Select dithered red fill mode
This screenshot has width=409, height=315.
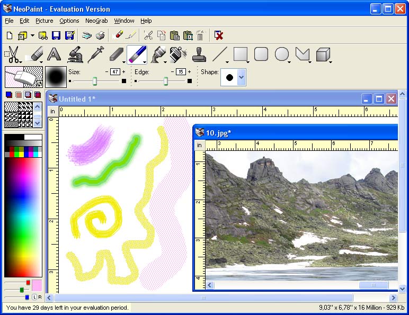[19, 95]
